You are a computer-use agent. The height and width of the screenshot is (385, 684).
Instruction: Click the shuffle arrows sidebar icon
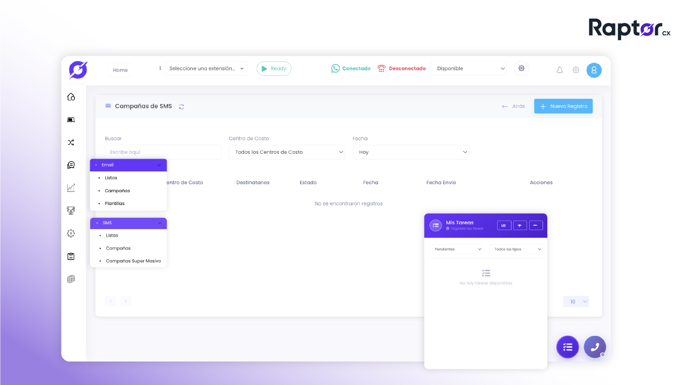[x=71, y=143]
